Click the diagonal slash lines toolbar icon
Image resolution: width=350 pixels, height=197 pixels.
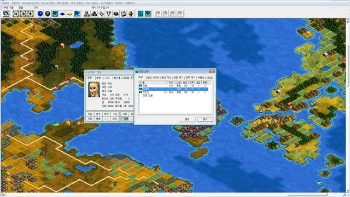click(x=102, y=14)
